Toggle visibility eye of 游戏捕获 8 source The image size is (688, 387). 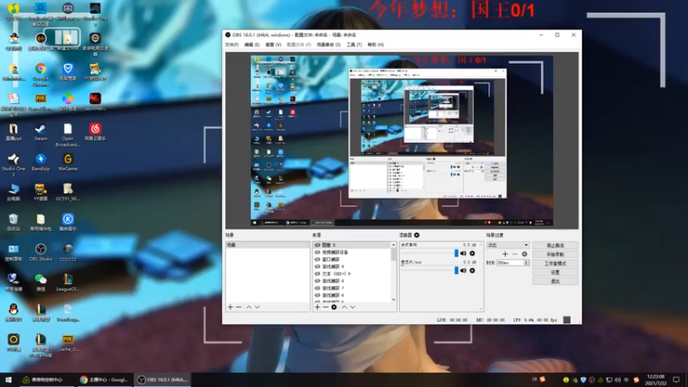point(317,281)
